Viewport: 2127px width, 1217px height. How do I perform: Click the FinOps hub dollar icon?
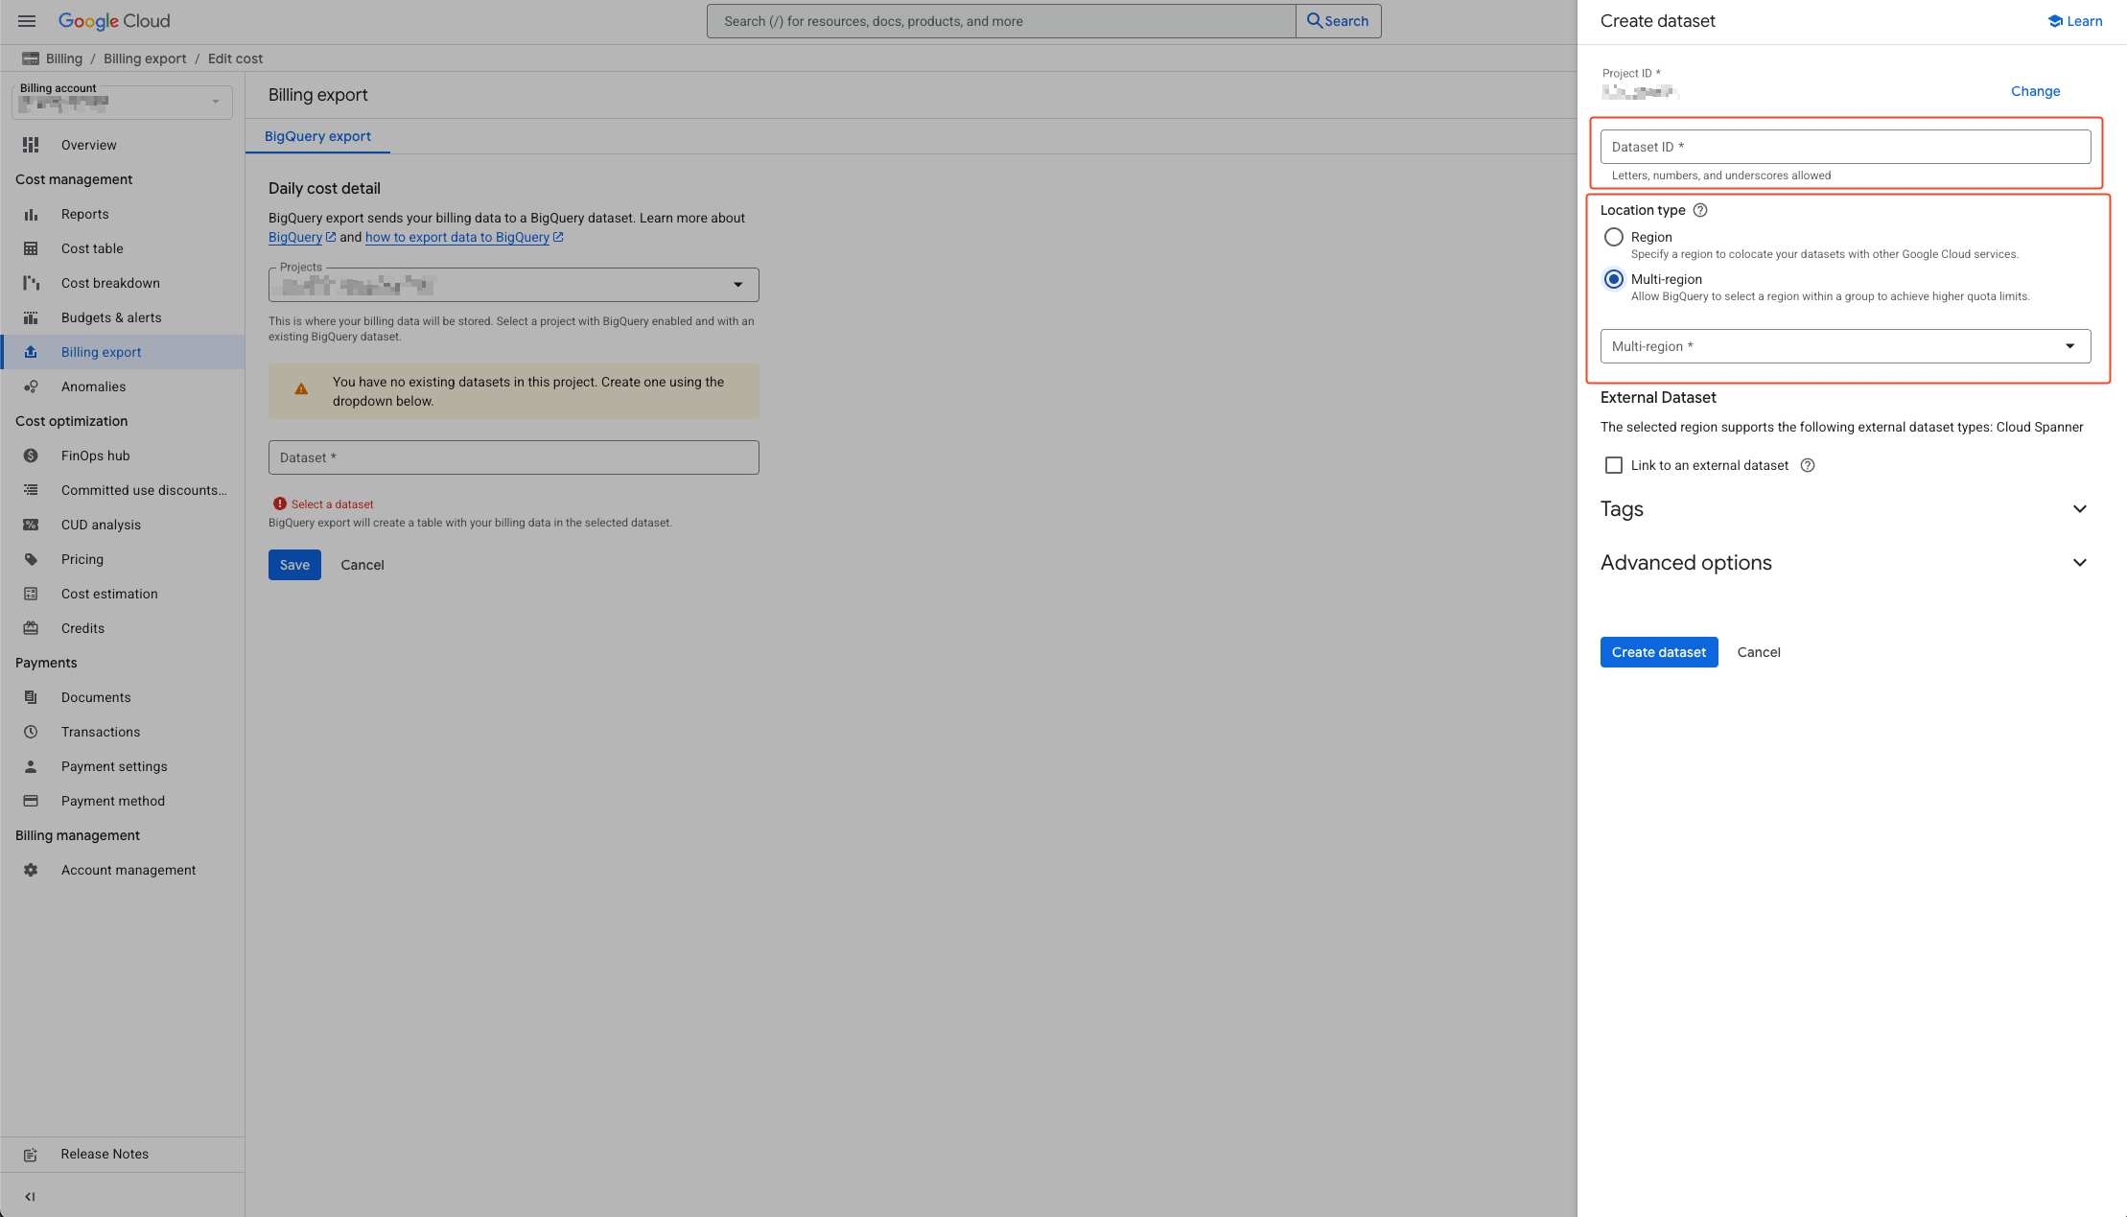point(31,456)
